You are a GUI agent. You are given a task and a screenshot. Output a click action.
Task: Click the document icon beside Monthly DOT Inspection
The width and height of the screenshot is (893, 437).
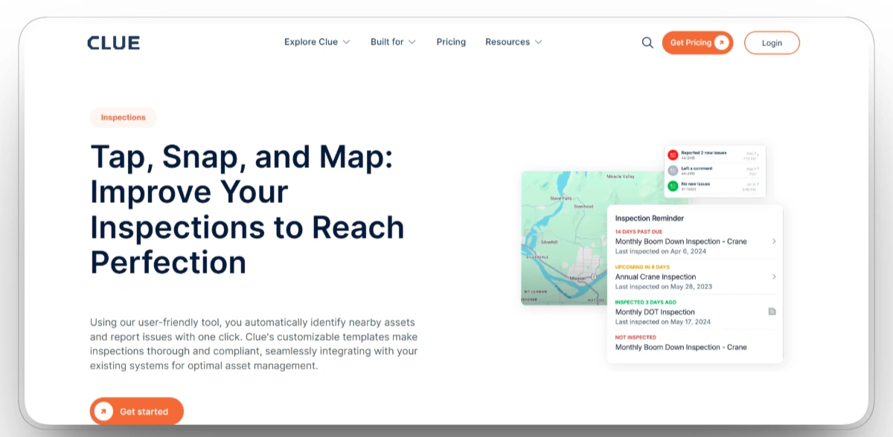(772, 311)
